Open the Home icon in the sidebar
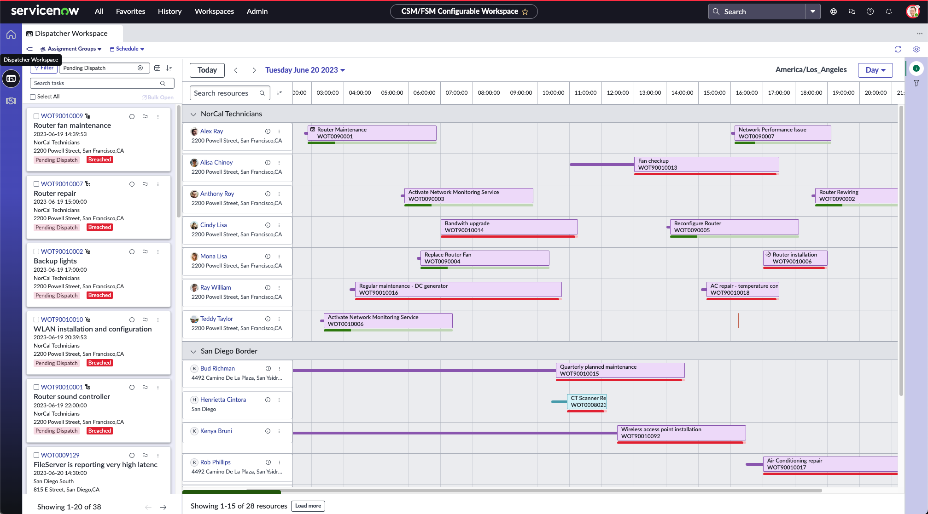The image size is (928, 514). (11, 34)
